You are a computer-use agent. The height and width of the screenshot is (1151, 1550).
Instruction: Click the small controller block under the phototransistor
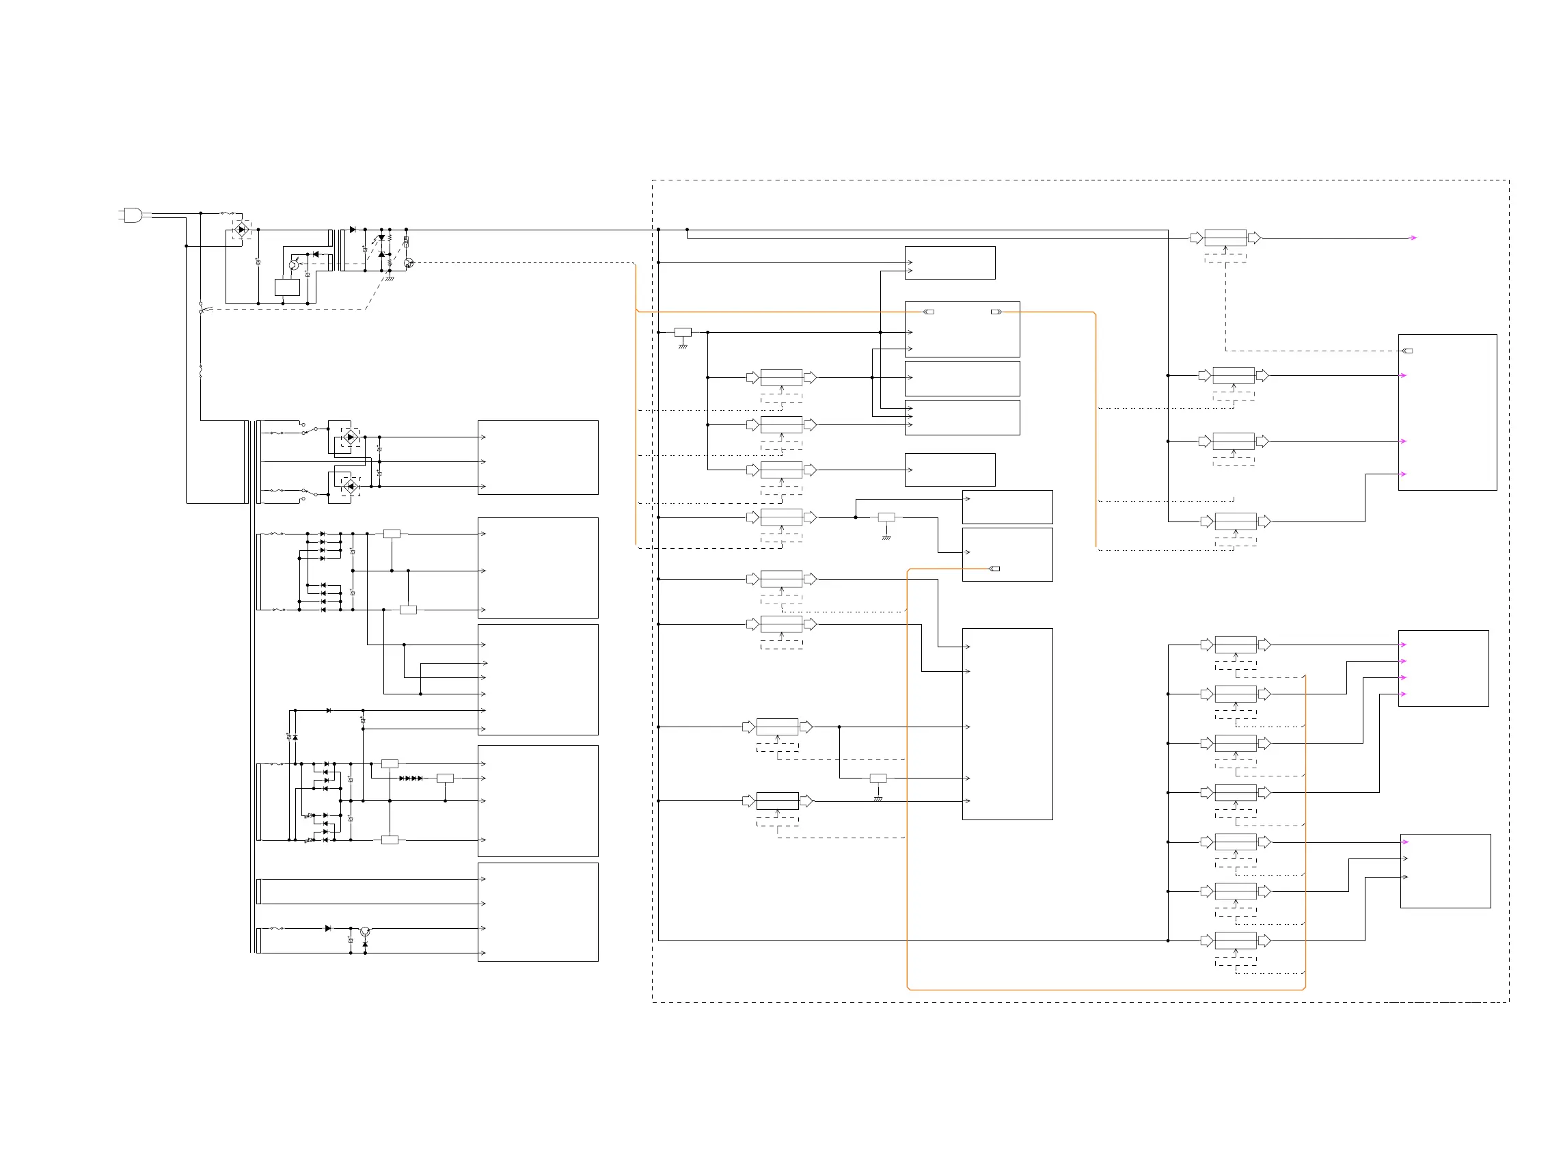tap(287, 287)
